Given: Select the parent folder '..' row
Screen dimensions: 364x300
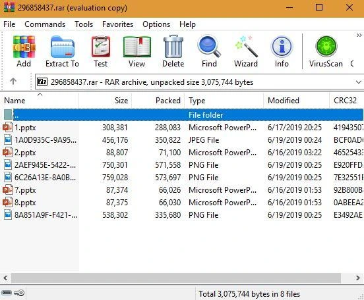Looking at the screenshot, I should (x=183, y=115).
